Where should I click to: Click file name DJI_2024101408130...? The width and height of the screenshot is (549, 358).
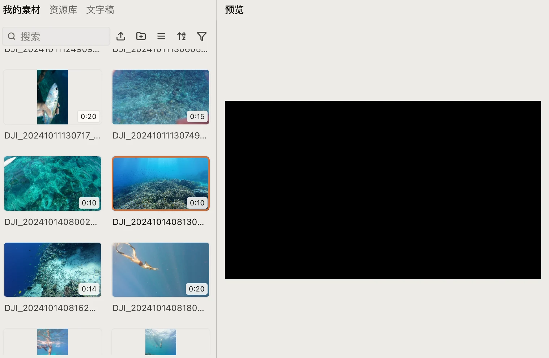[x=158, y=222]
